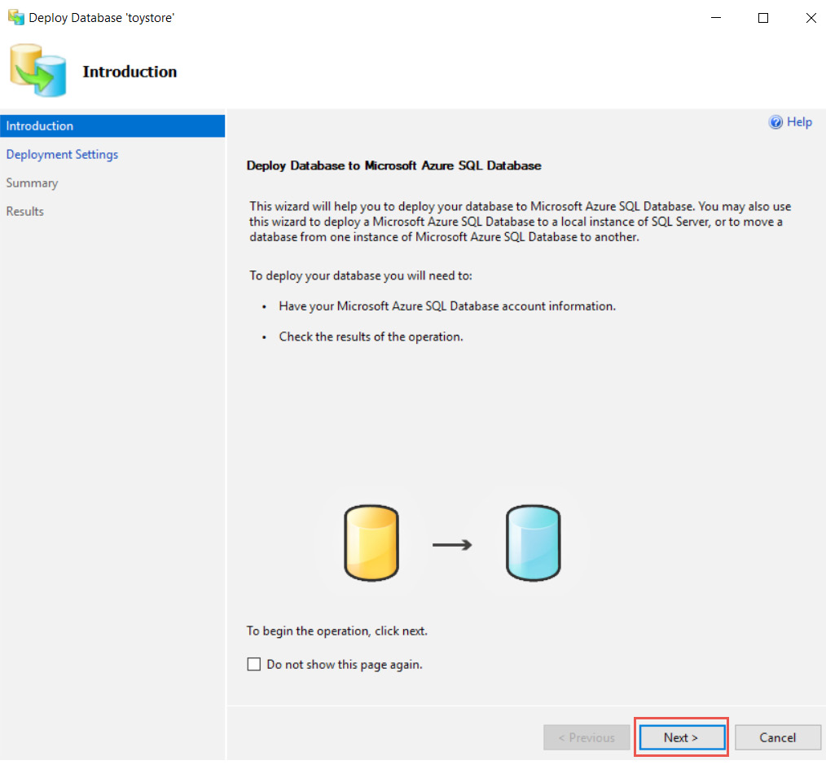Click 'Have your Microsoft Azure SQL Database account information.' bullet

[447, 306]
